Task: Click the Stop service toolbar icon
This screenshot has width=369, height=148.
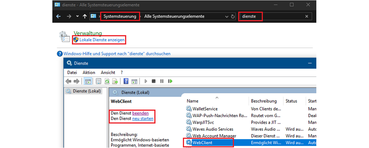Action: 154,81
